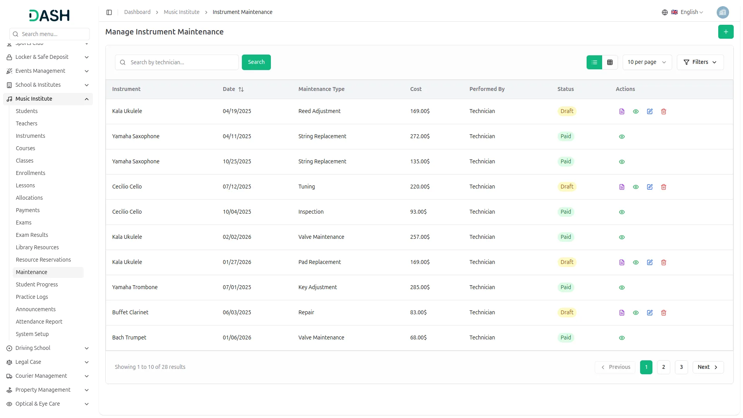Click the green Search button

[256, 62]
